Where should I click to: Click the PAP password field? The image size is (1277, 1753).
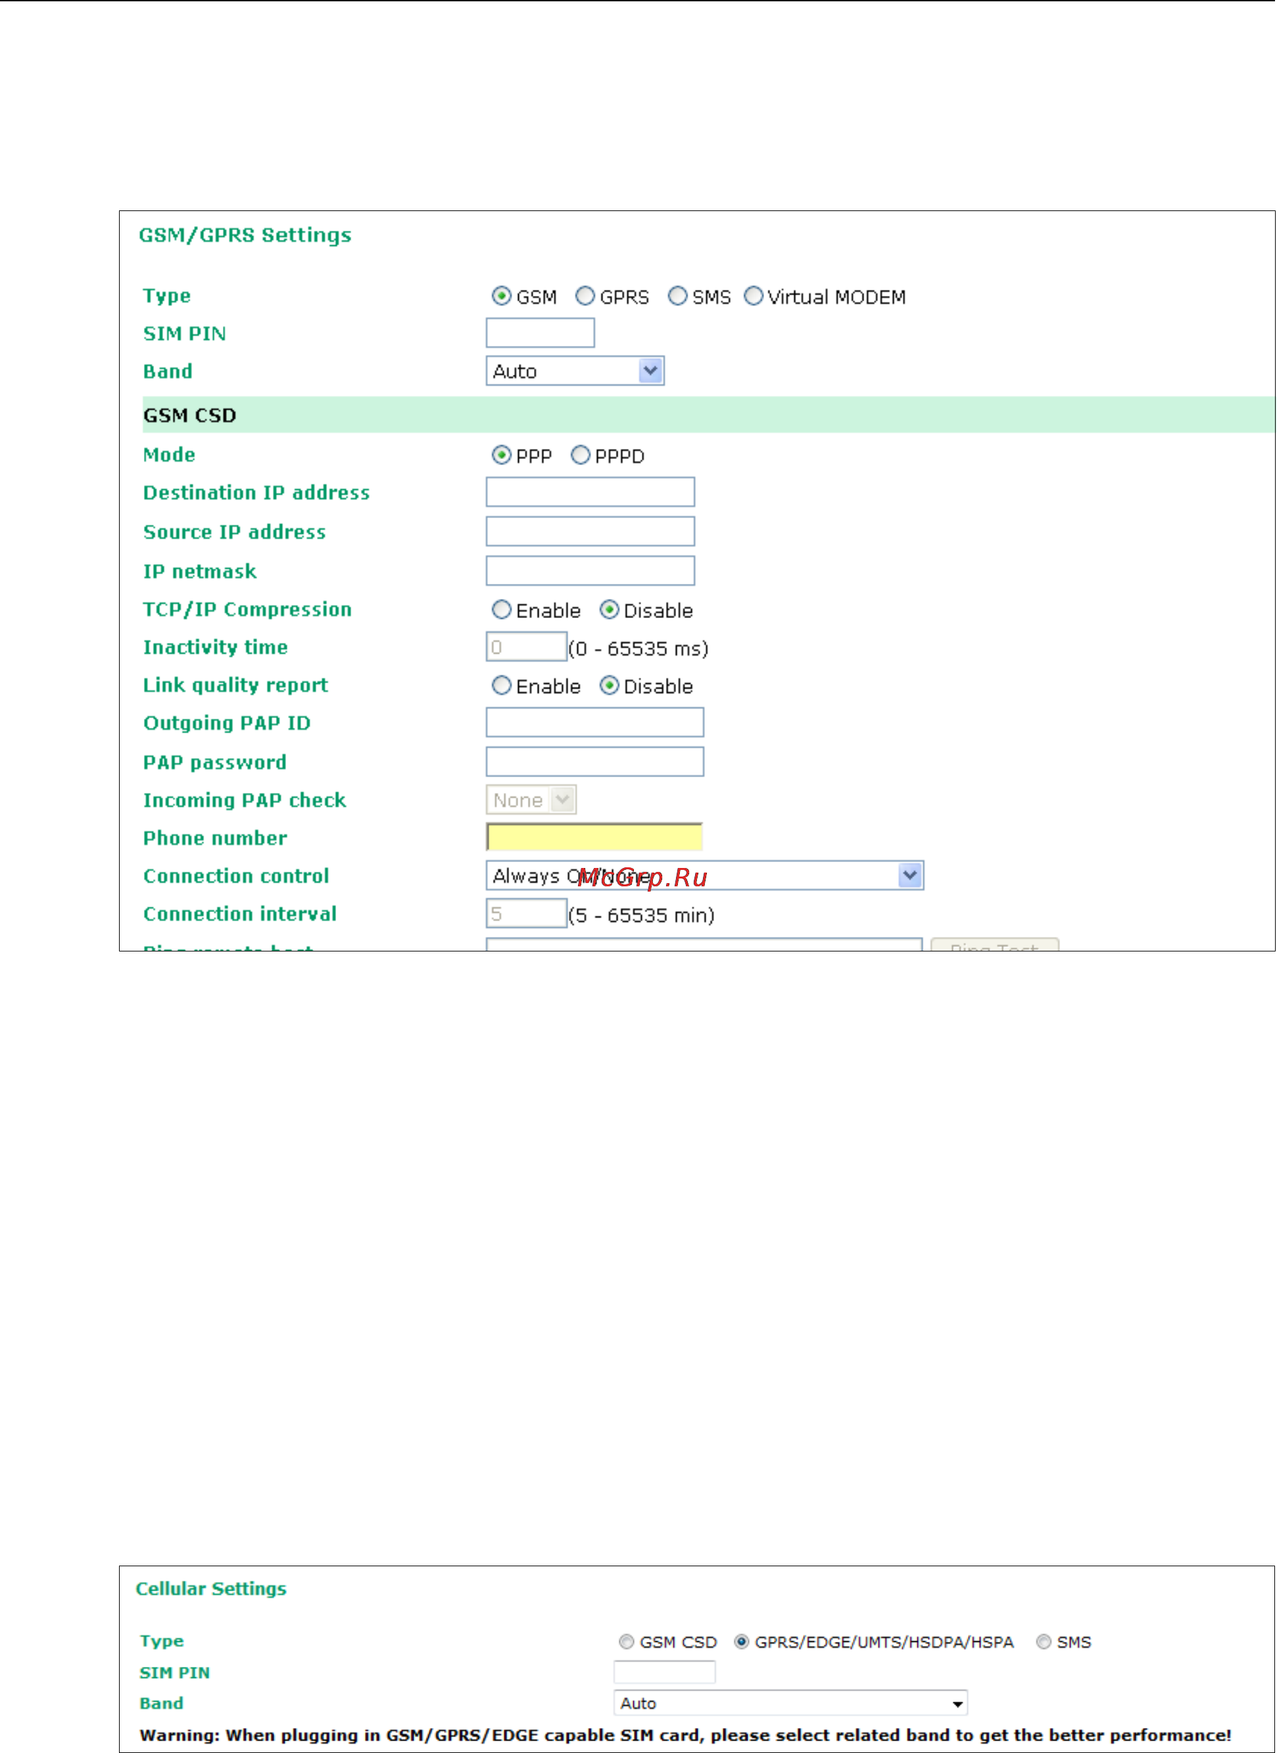[595, 762]
